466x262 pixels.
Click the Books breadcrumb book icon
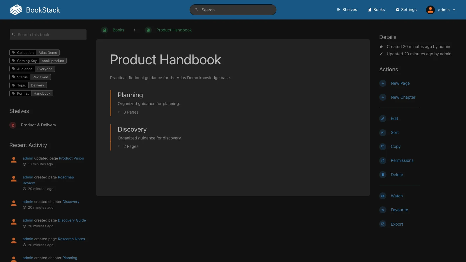(x=105, y=30)
